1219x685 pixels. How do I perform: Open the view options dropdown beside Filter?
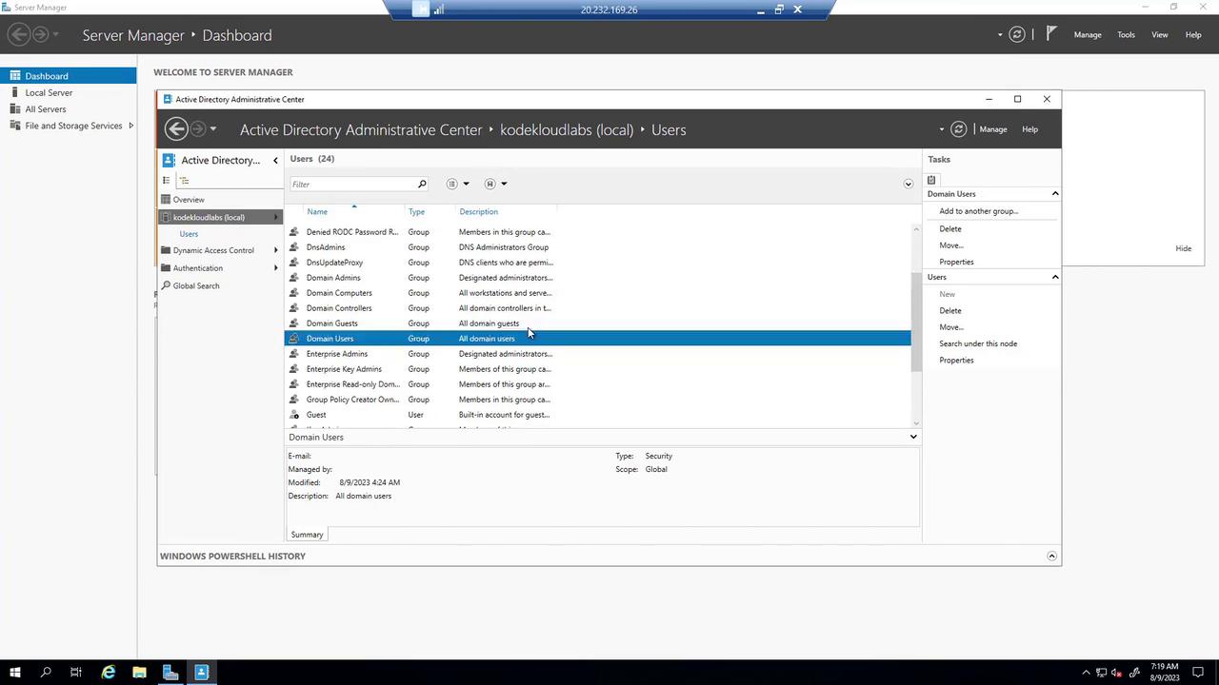tap(458, 184)
